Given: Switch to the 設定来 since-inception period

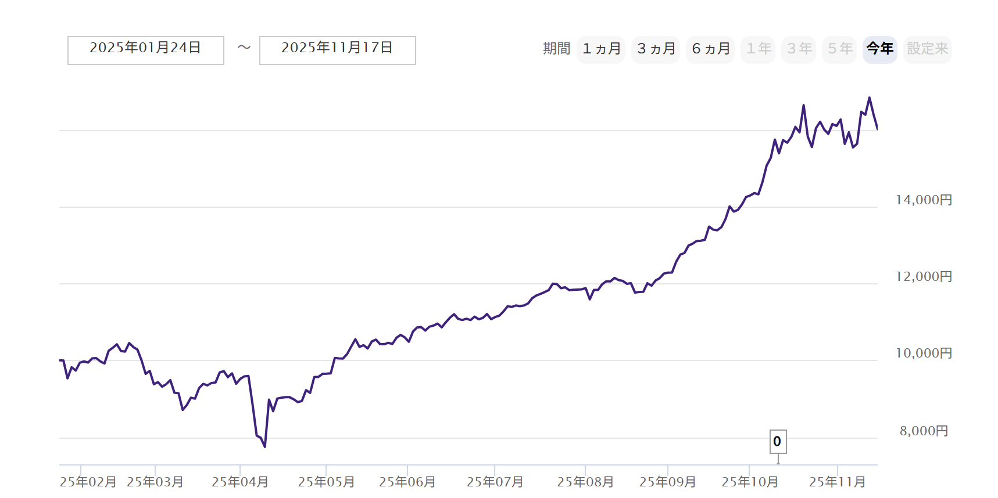Looking at the screenshot, I should point(928,49).
